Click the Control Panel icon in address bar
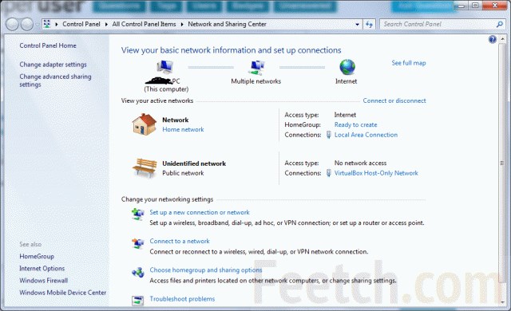This screenshot has width=511, height=311. pos(47,24)
